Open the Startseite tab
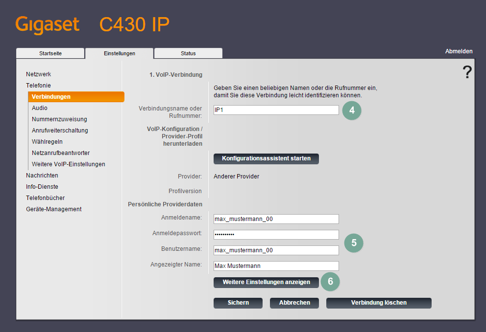The height and width of the screenshot is (332, 486). coord(50,53)
